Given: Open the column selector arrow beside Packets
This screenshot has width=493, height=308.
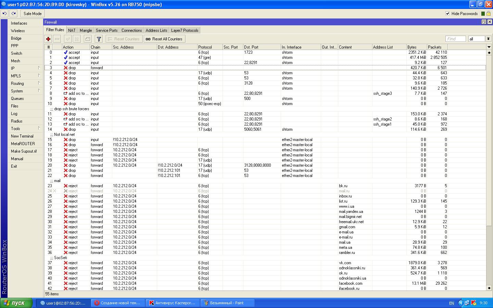Looking at the screenshot, I should pos(489,47).
